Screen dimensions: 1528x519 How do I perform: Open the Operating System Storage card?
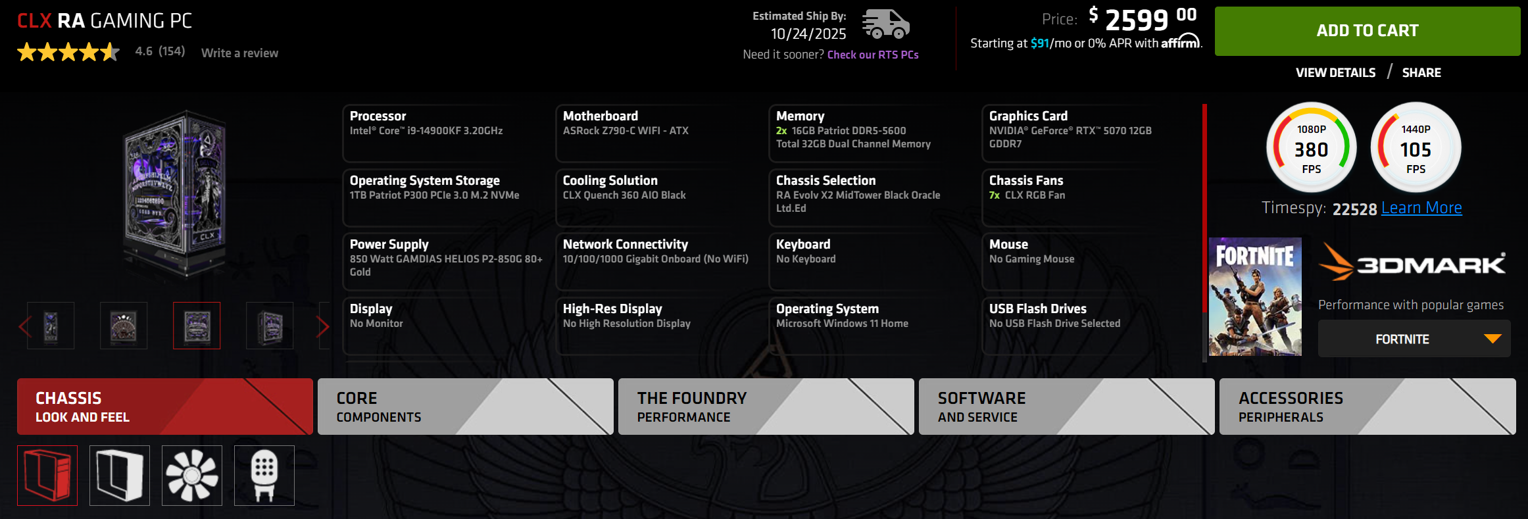(x=445, y=197)
